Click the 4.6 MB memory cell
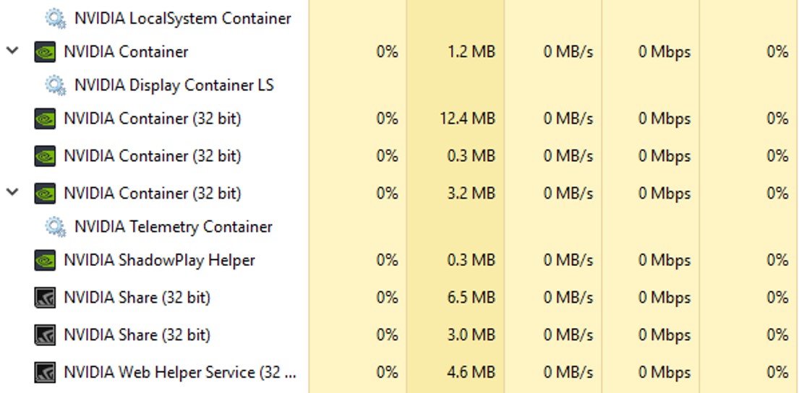799x393 pixels. [x=471, y=373]
